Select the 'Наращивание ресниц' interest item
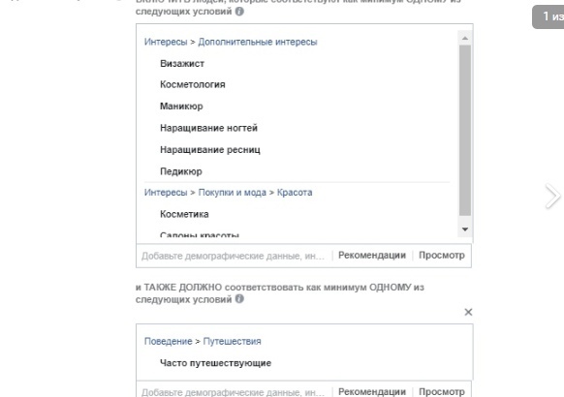This screenshot has height=397, width=564. click(210, 150)
